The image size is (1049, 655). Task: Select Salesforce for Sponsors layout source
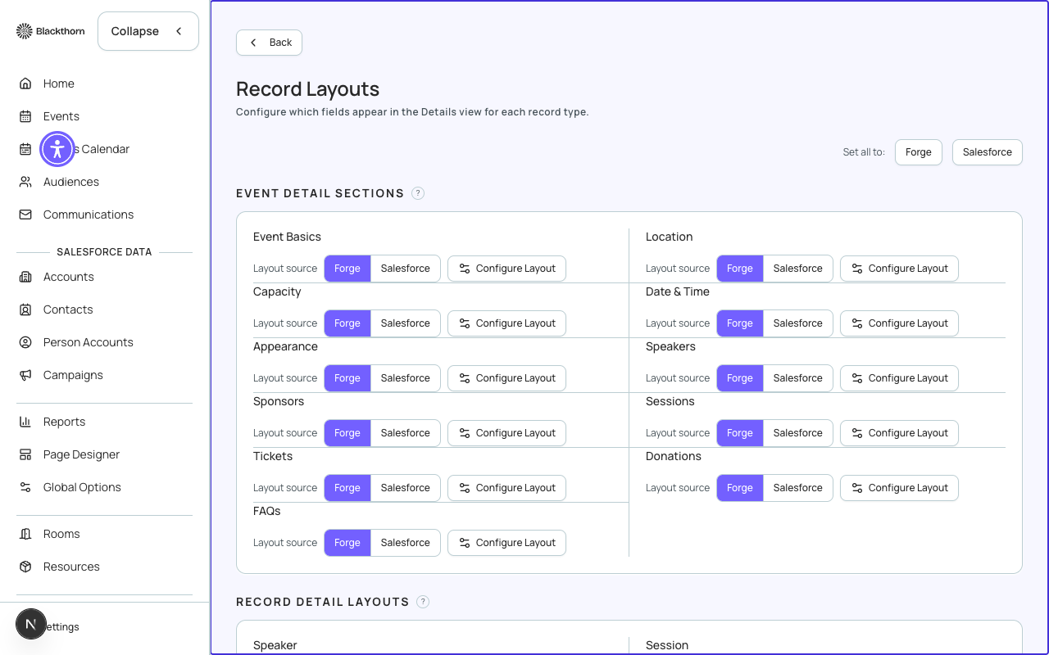(406, 433)
